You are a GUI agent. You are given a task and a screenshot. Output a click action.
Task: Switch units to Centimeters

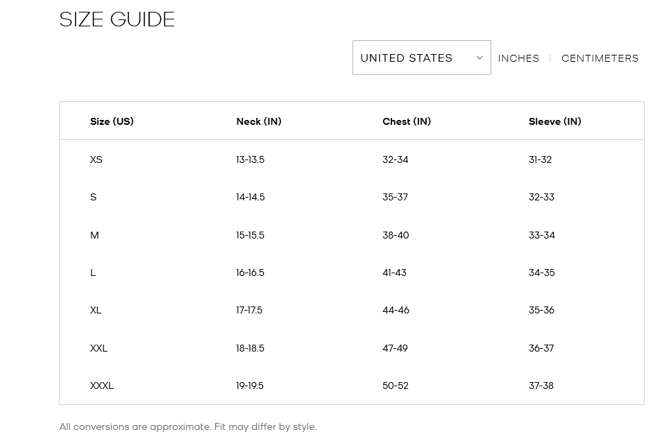[600, 58]
